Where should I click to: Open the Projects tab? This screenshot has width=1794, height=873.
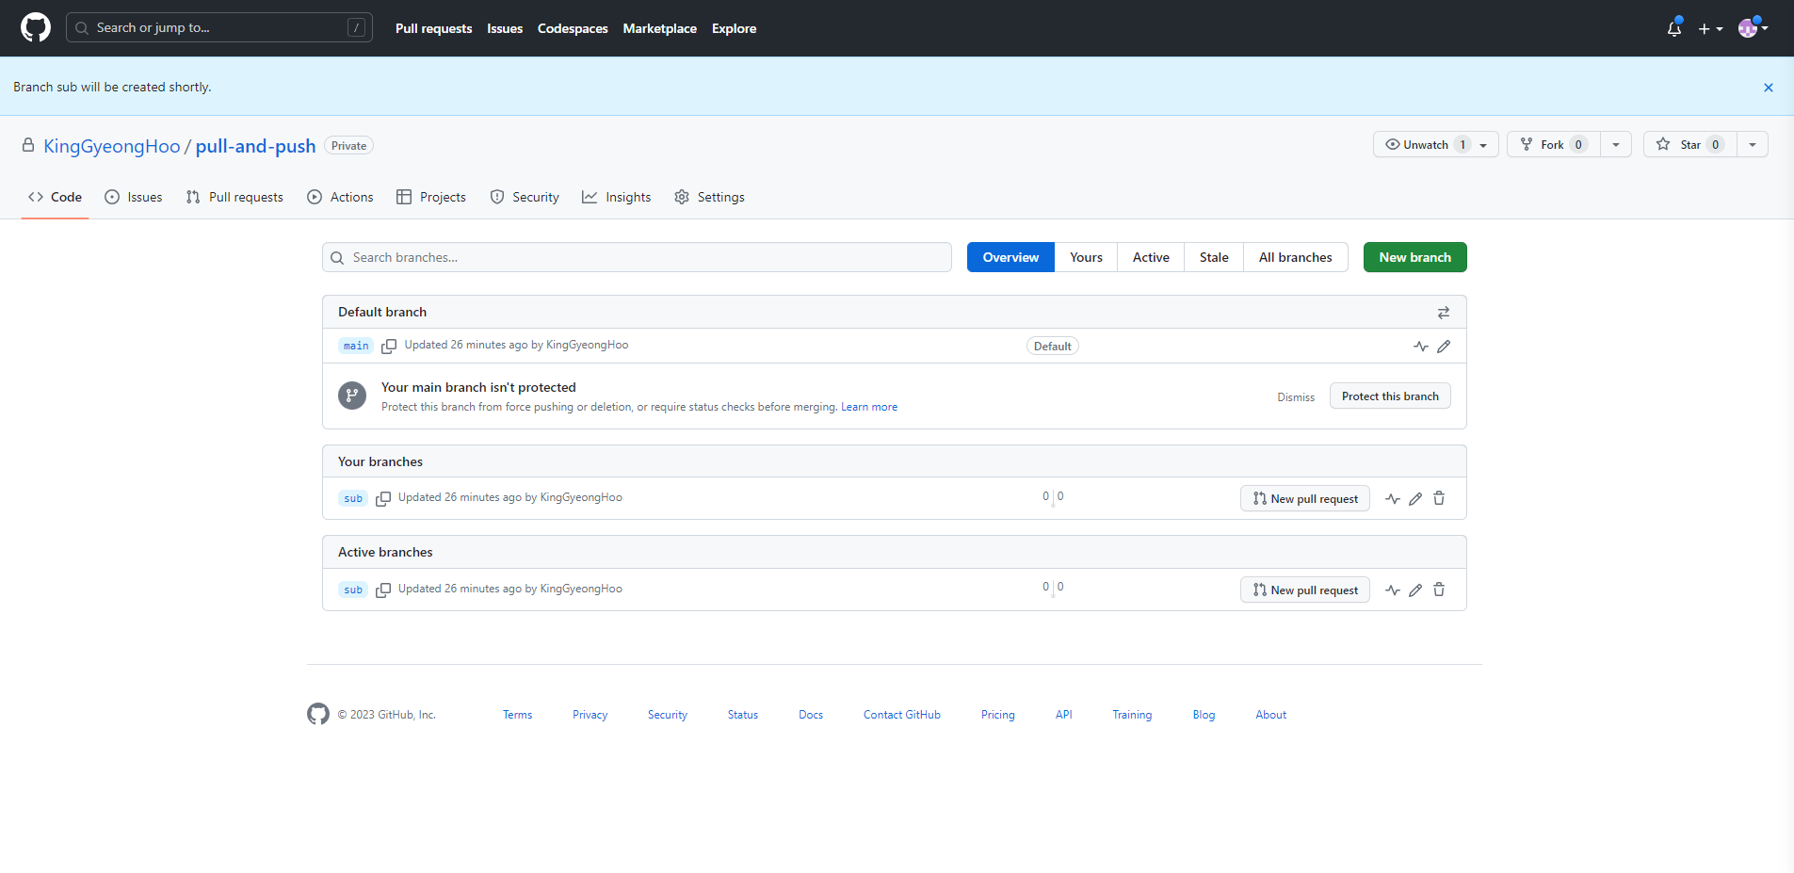tap(431, 197)
